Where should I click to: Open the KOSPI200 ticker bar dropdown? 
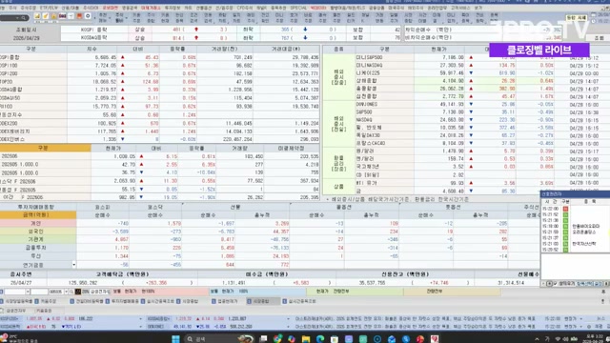140,319
